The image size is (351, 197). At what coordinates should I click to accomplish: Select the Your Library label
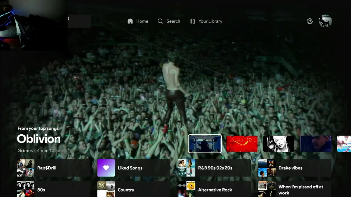(210, 21)
